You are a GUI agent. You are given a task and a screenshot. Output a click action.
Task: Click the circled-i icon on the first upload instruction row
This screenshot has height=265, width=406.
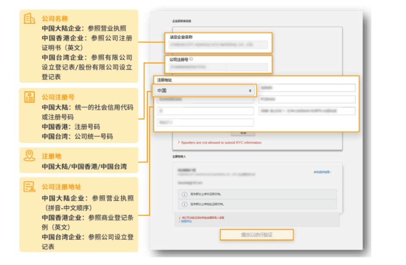pos(184,194)
